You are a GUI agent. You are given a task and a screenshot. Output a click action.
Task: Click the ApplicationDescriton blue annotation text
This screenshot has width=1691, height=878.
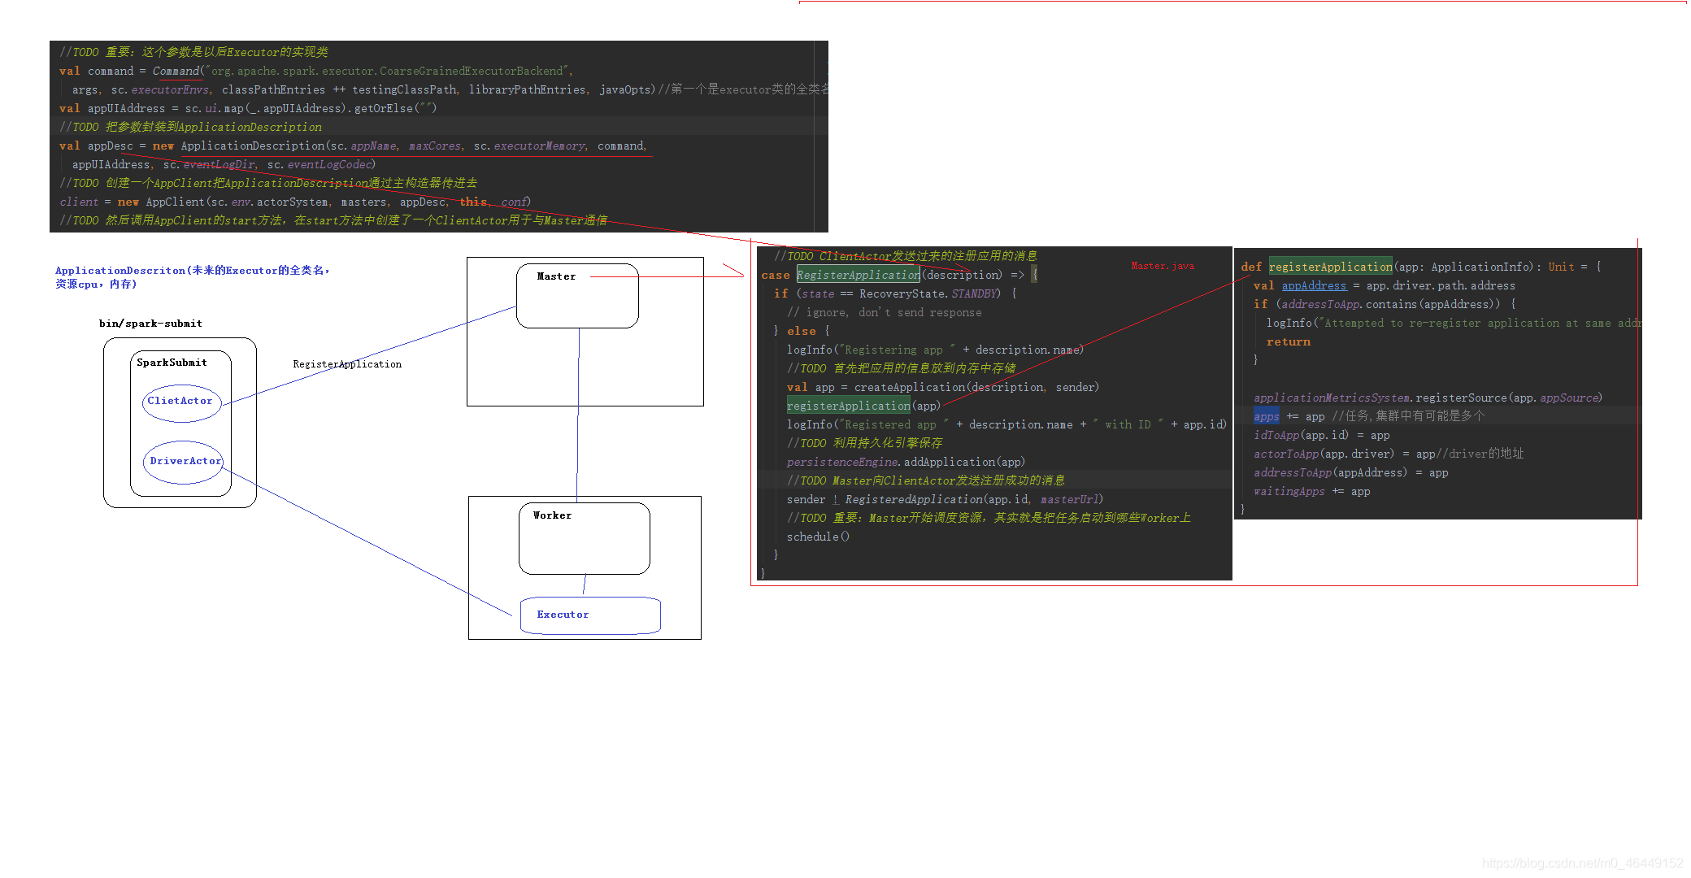(193, 277)
